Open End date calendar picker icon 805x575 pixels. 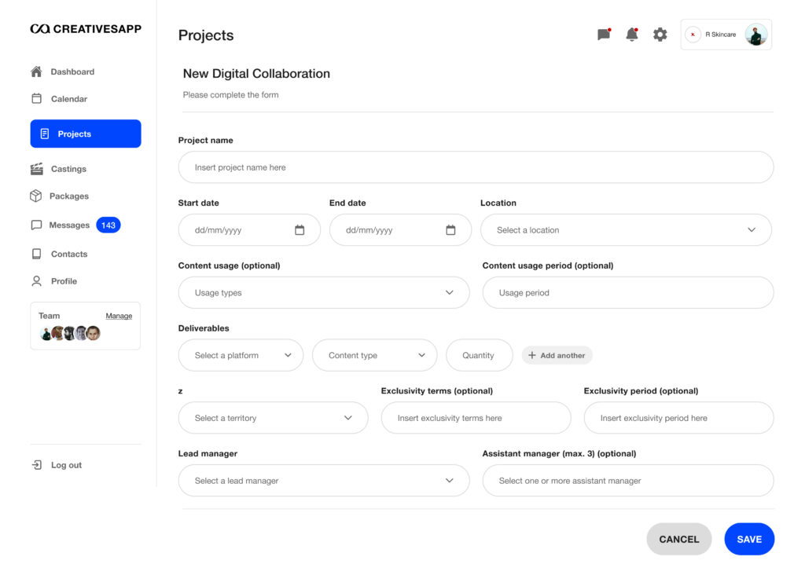click(450, 230)
